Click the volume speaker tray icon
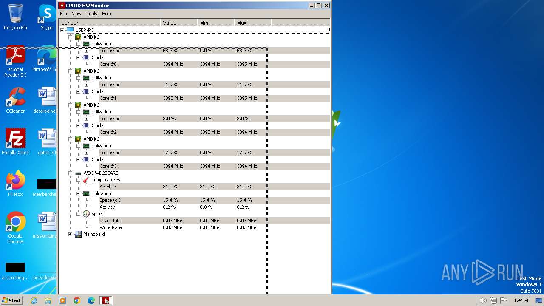 (x=483, y=300)
